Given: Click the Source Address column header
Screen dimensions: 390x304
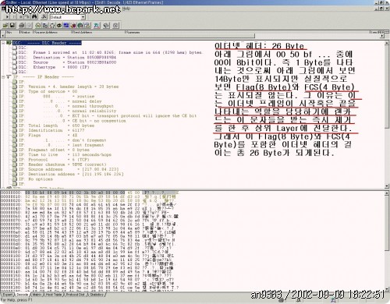Looking at the screenshot, I should pyautogui.click(x=51, y=32).
